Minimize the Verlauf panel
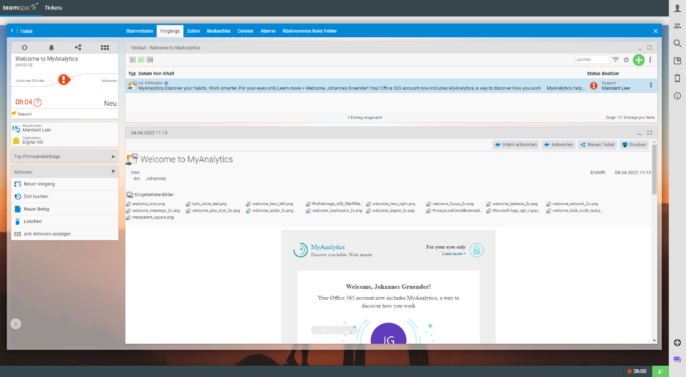 pyautogui.click(x=639, y=48)
